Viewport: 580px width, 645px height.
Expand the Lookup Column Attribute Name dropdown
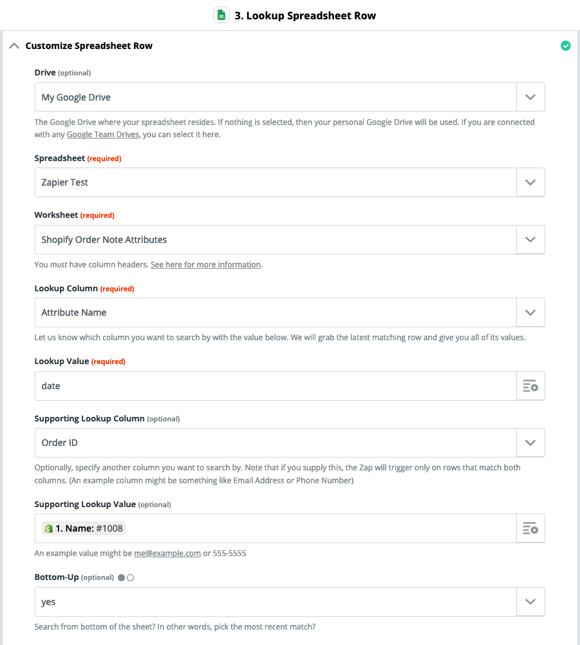point(290,313)
